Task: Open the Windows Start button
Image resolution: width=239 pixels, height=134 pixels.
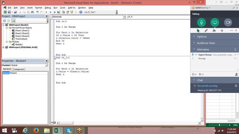Action: [x=4, y=131]
